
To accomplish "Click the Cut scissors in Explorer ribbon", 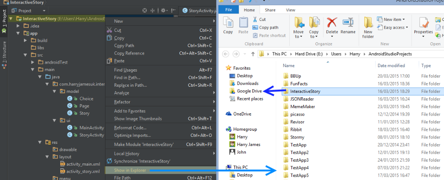I will 255,20.
